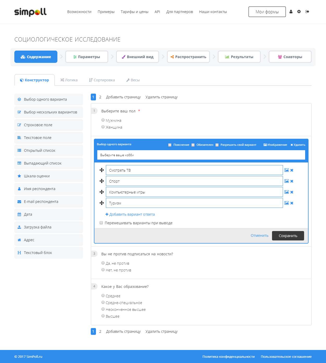
Task: Check the Пояснение option
Action: click(x=170, y=145)
